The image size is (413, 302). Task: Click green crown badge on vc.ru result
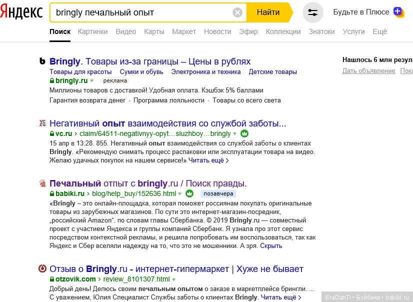pyautogui.click(x=244, y=133)
